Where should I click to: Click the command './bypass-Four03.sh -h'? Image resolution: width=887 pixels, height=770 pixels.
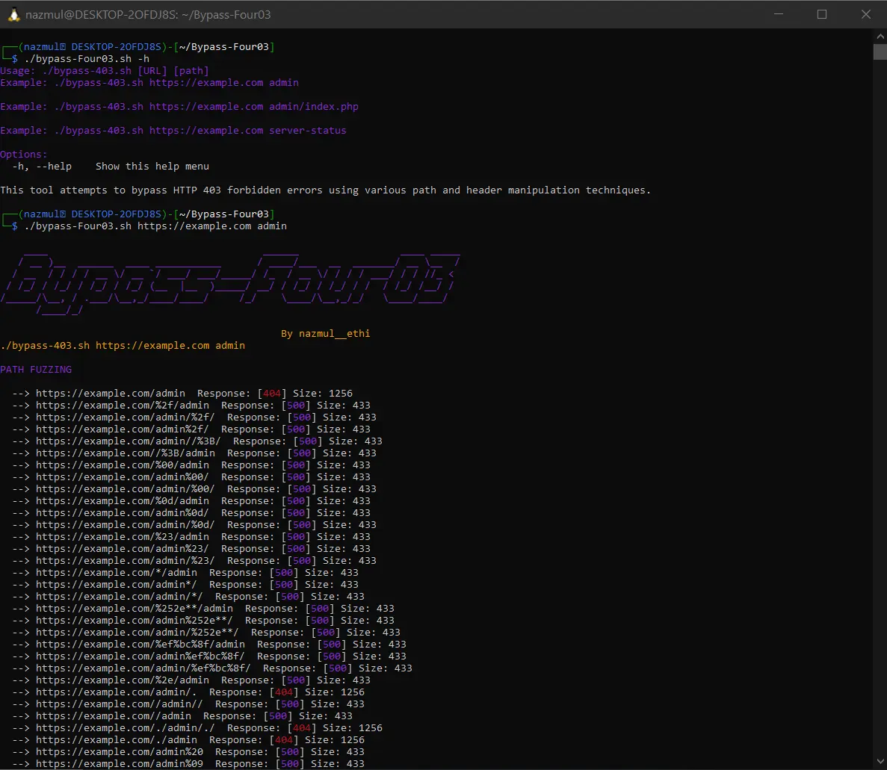[x=87, y=59]
